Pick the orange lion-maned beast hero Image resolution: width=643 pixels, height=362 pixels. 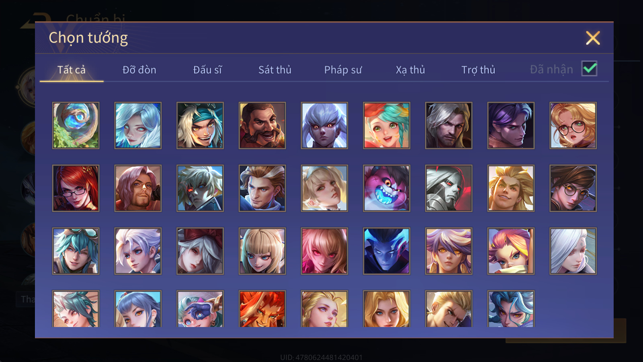pyautogui.click(x=262, y=309)
